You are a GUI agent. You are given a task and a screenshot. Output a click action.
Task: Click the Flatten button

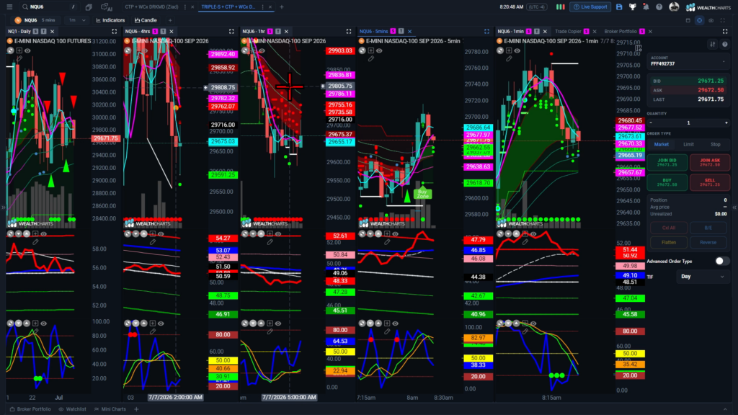pyautogui.click(x=668, y=242)
